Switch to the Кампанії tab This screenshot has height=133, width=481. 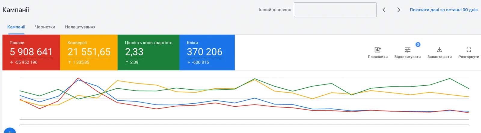[x=16, y=27]
